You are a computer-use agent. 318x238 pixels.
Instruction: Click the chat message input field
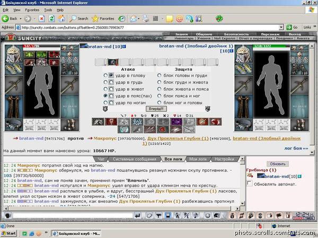(73, 216)
